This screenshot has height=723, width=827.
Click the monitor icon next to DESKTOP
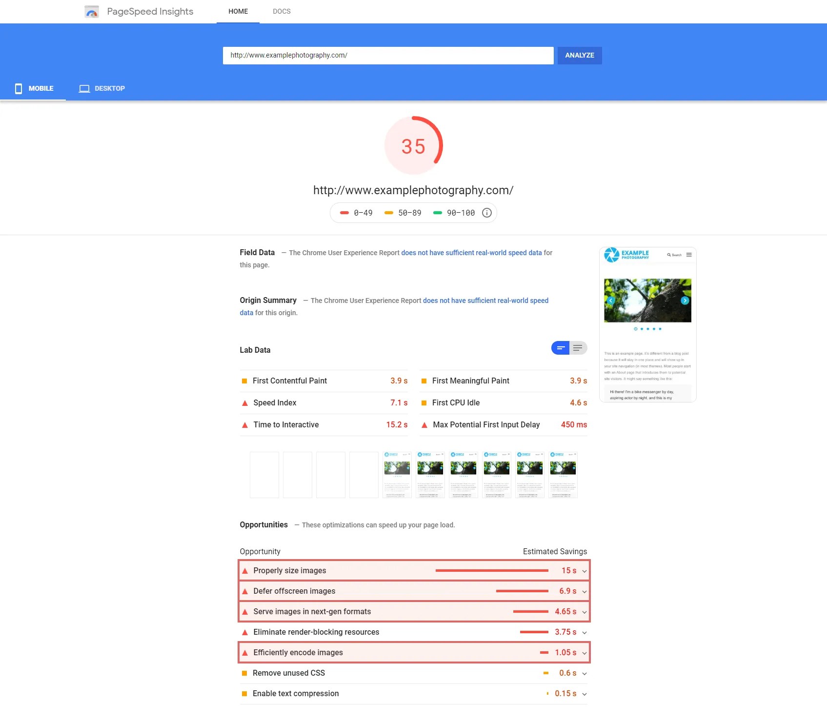[x=84, y=88]
